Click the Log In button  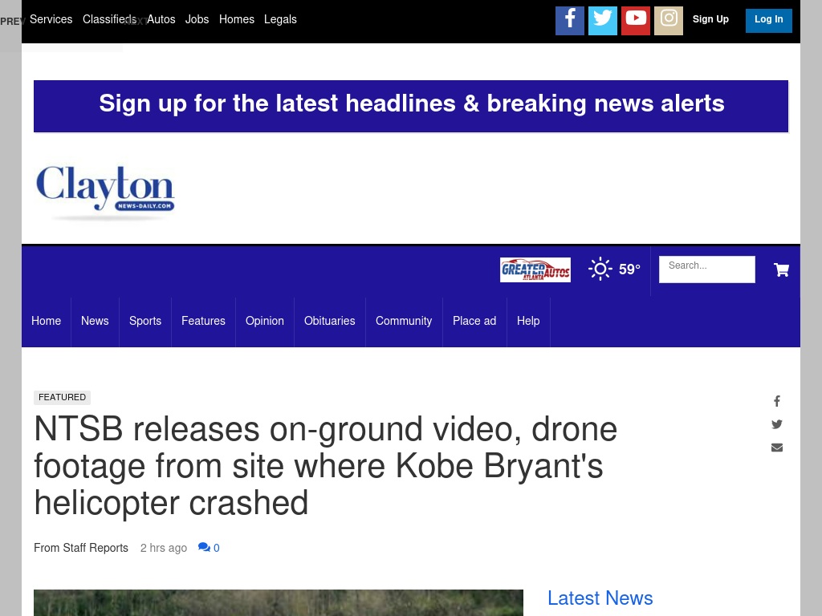[768, 19]
